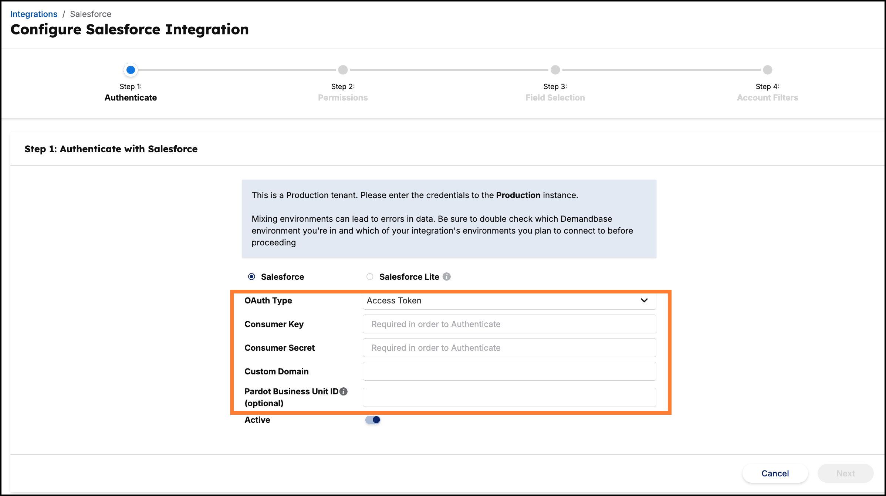Open the OAuth Type dropdown
Viewport: 886px width, 496px height.
(509, 300)
